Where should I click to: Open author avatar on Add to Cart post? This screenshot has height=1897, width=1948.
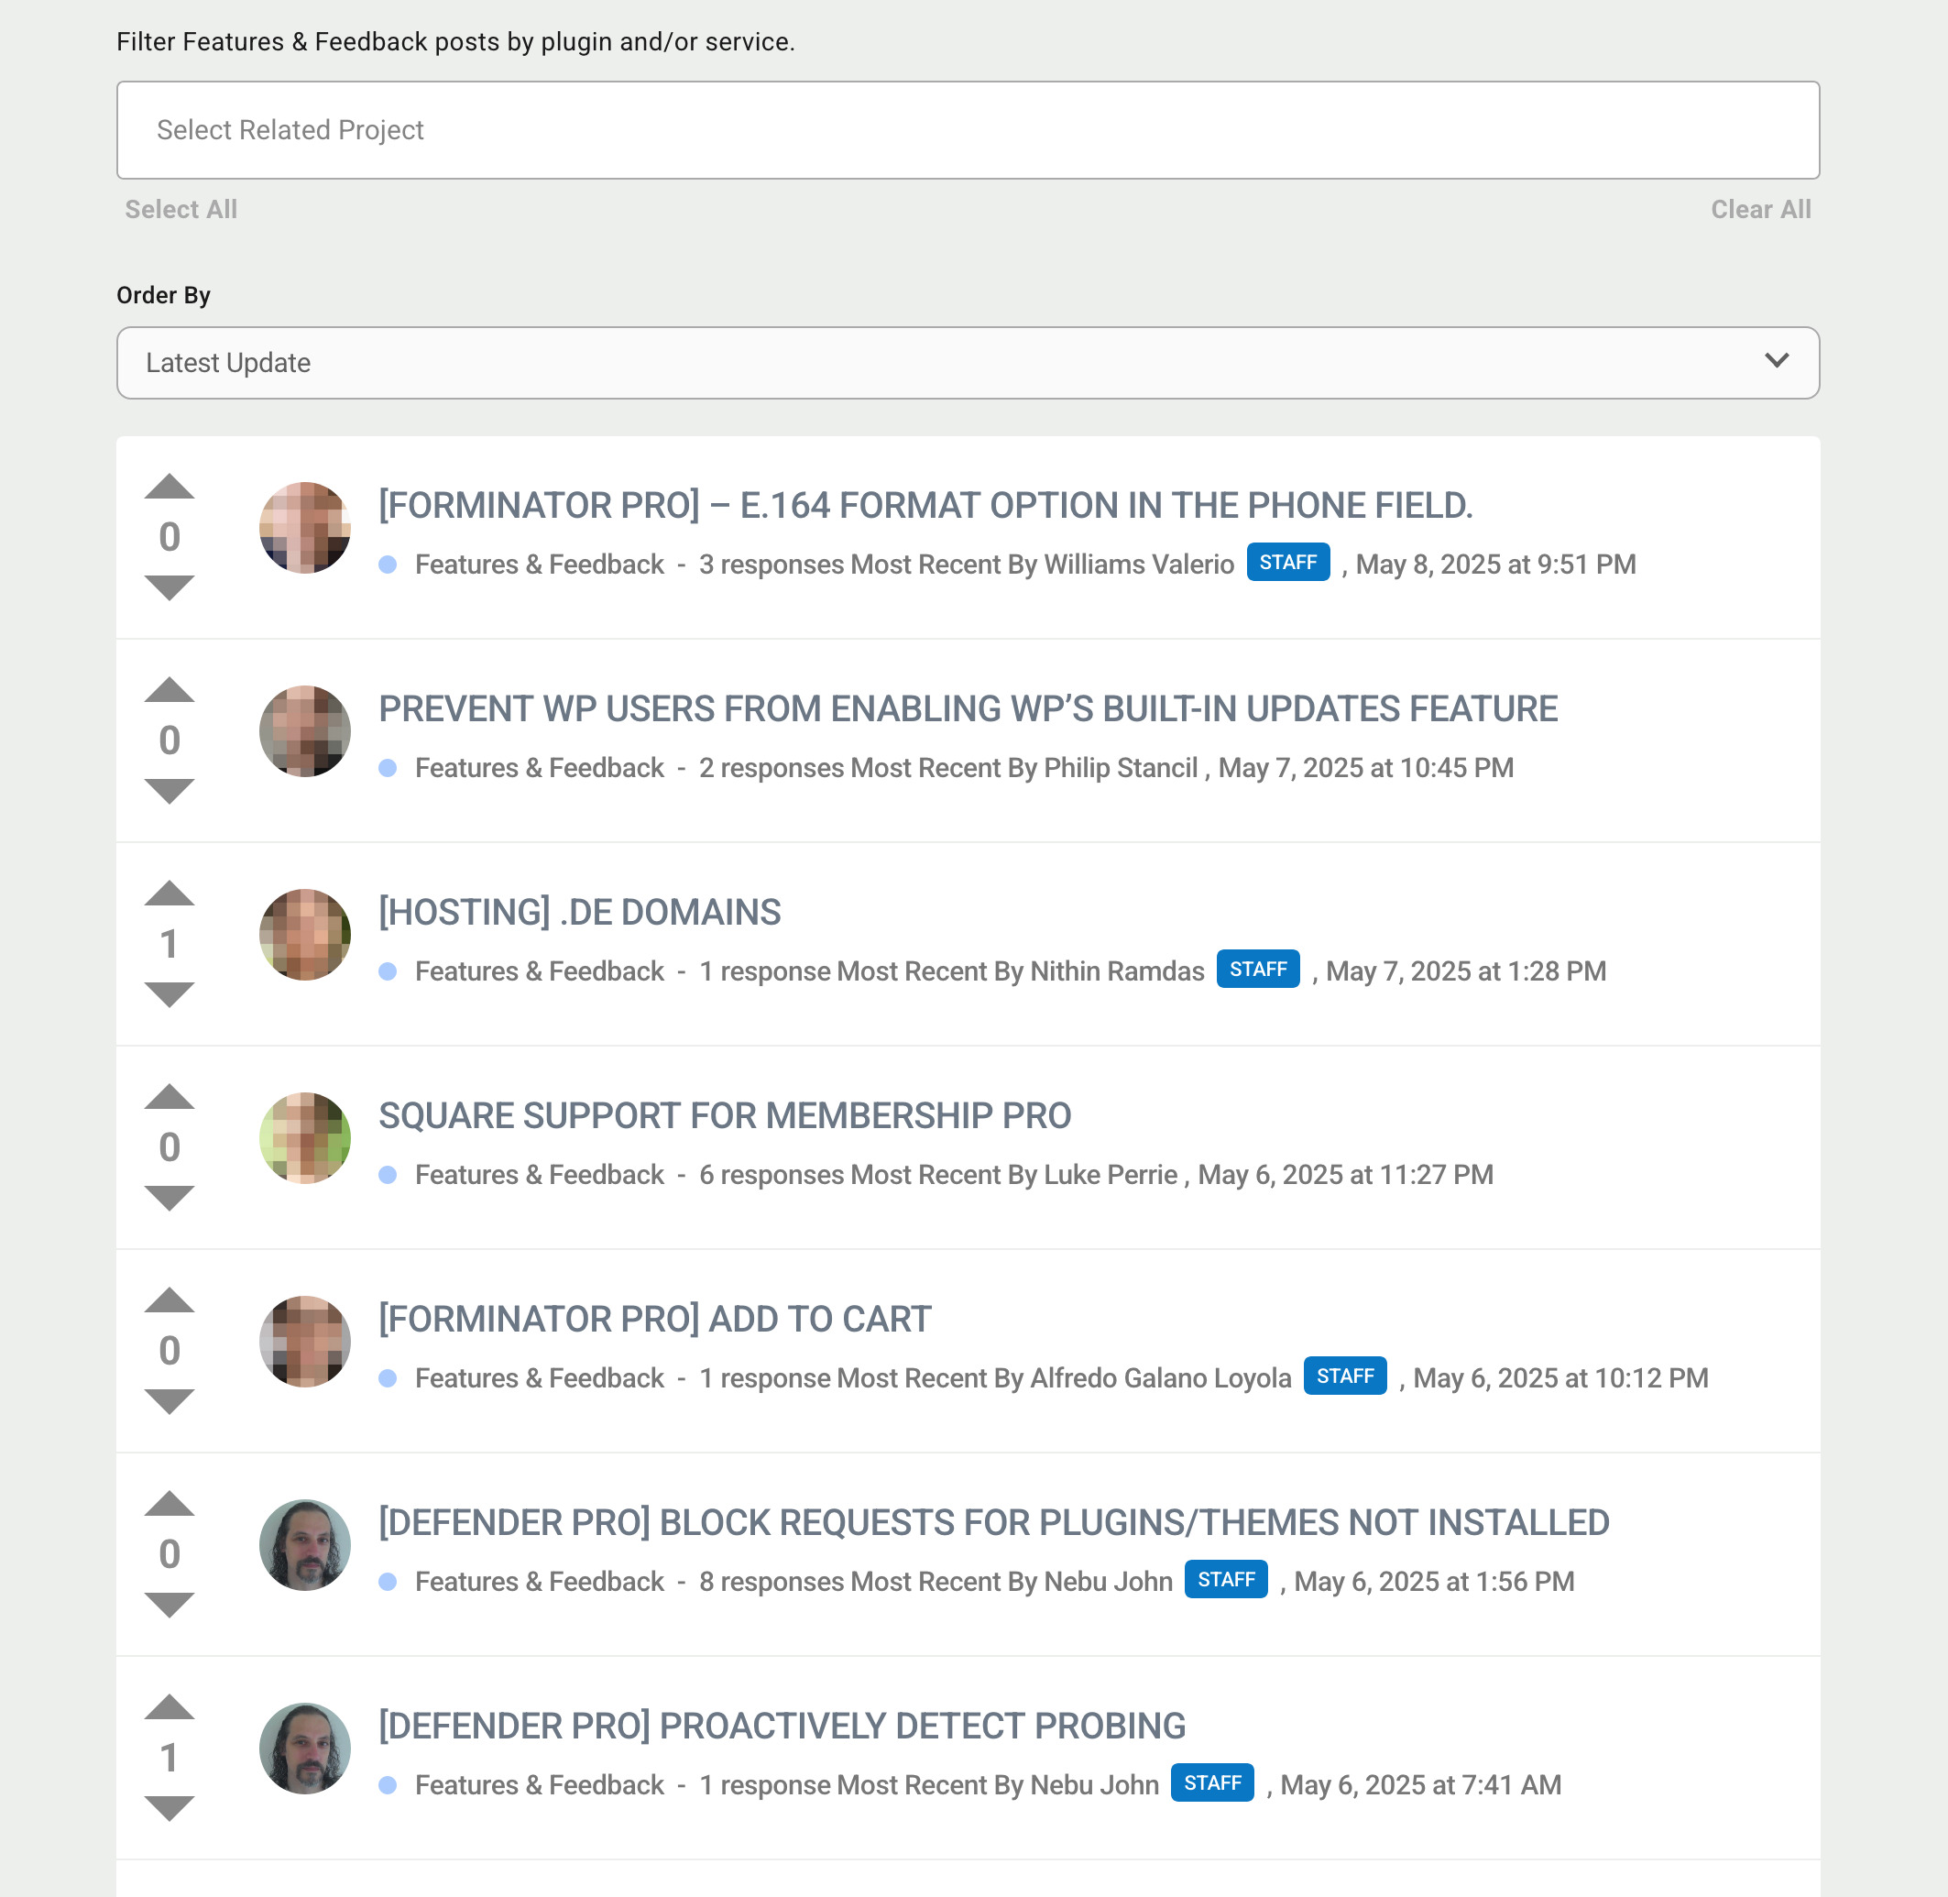305,1341
